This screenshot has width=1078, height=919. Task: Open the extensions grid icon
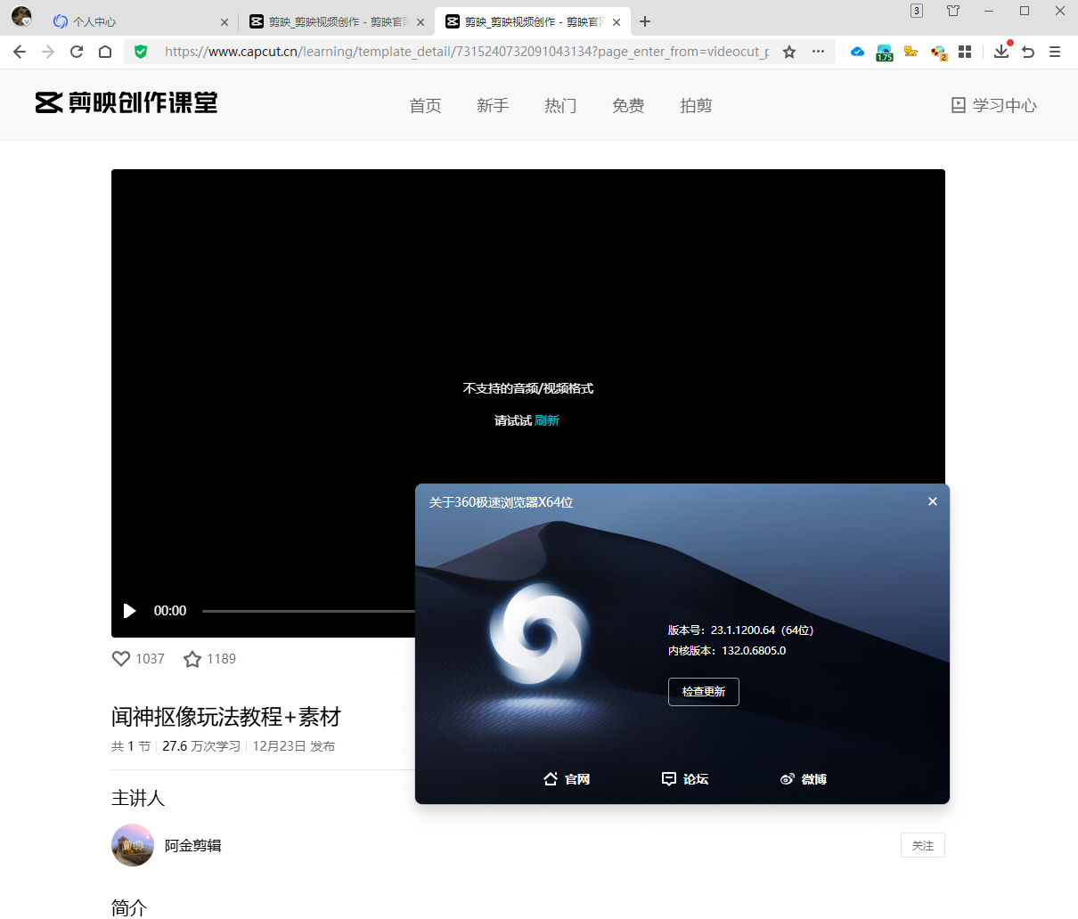(965, 52)
